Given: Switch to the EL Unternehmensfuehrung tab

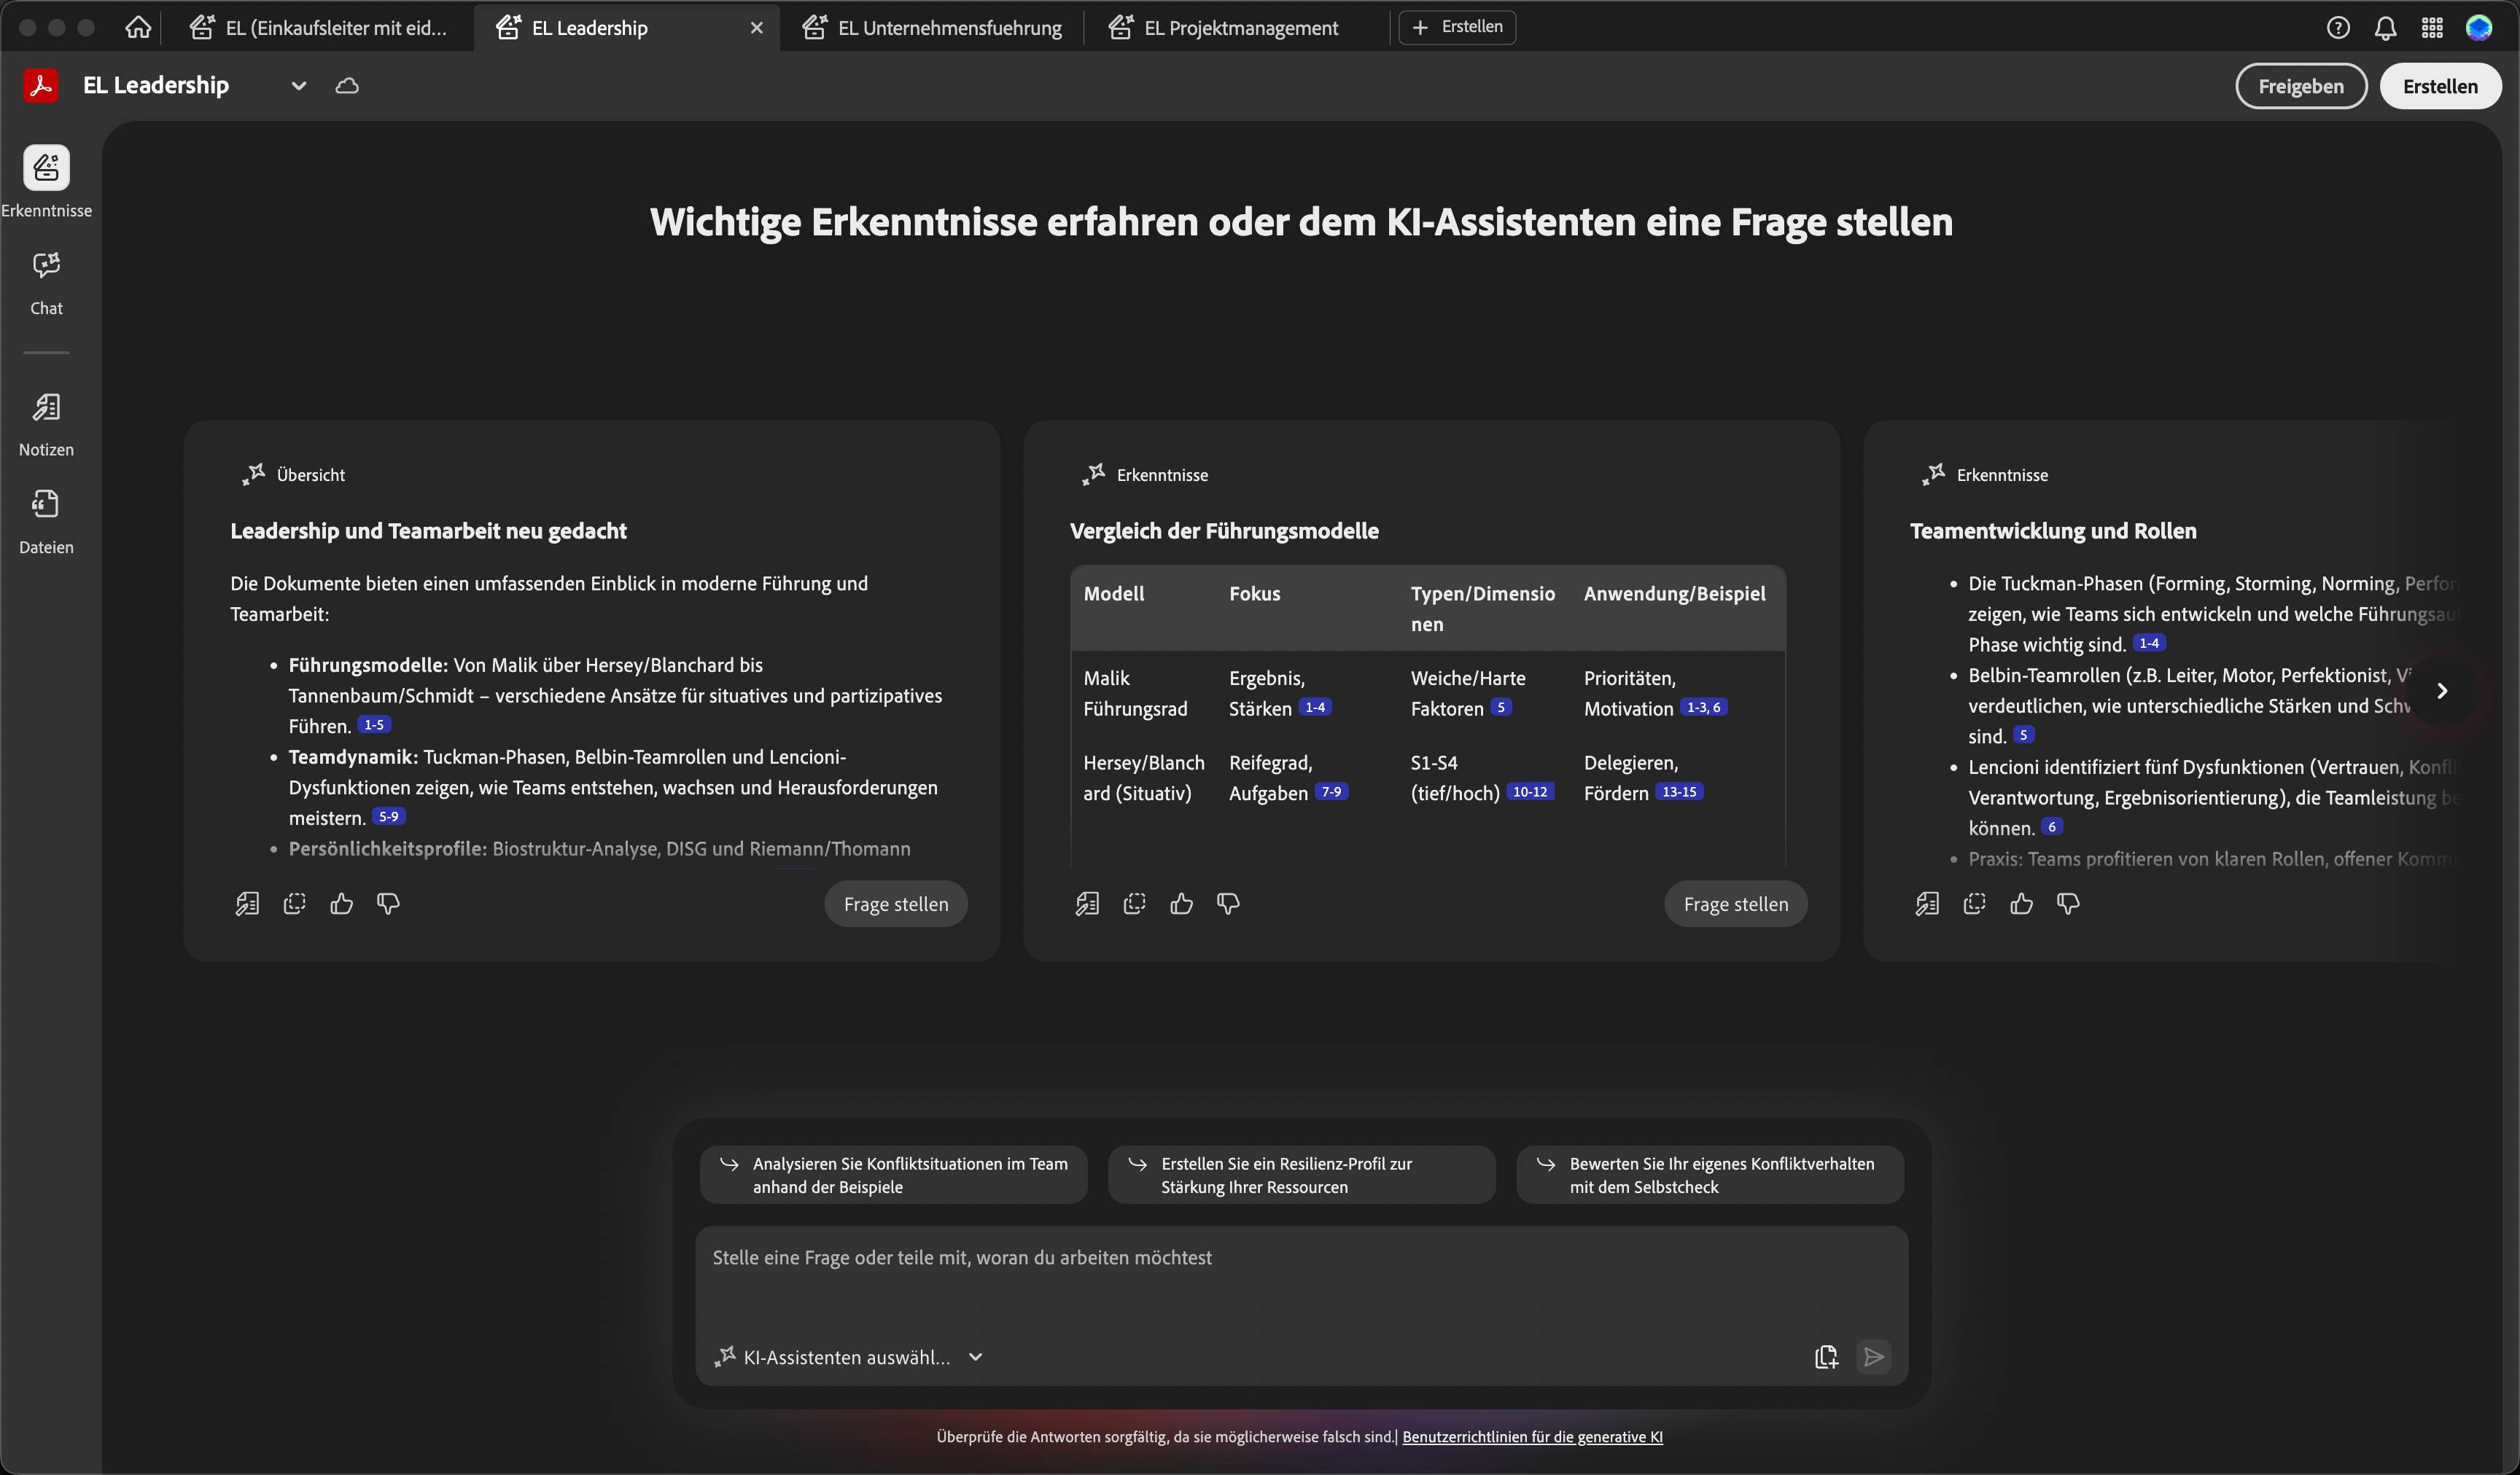Looking at the screenshot, I should coord(949,28).
